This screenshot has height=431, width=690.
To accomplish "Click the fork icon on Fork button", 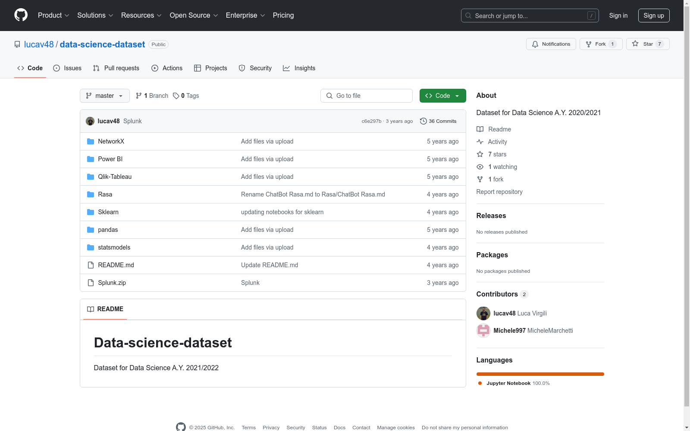I will pos(589,44).
